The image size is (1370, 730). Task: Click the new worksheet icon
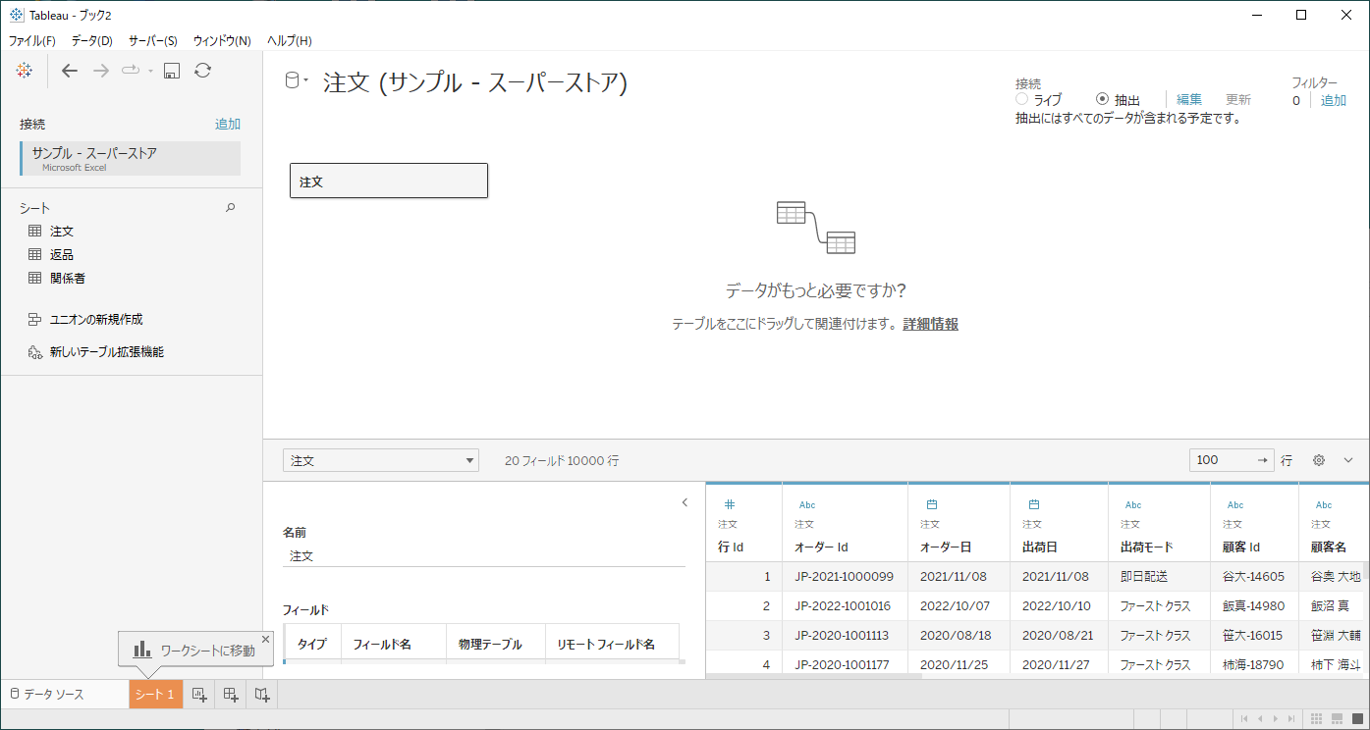point(199,695)
